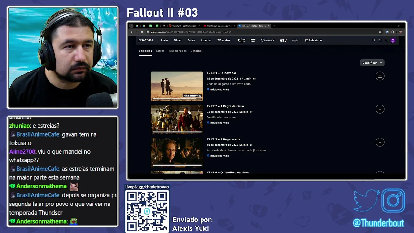Click the prime video logo

point(146,40)
